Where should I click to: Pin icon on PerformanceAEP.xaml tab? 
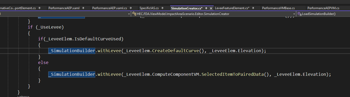pos(83,8)
